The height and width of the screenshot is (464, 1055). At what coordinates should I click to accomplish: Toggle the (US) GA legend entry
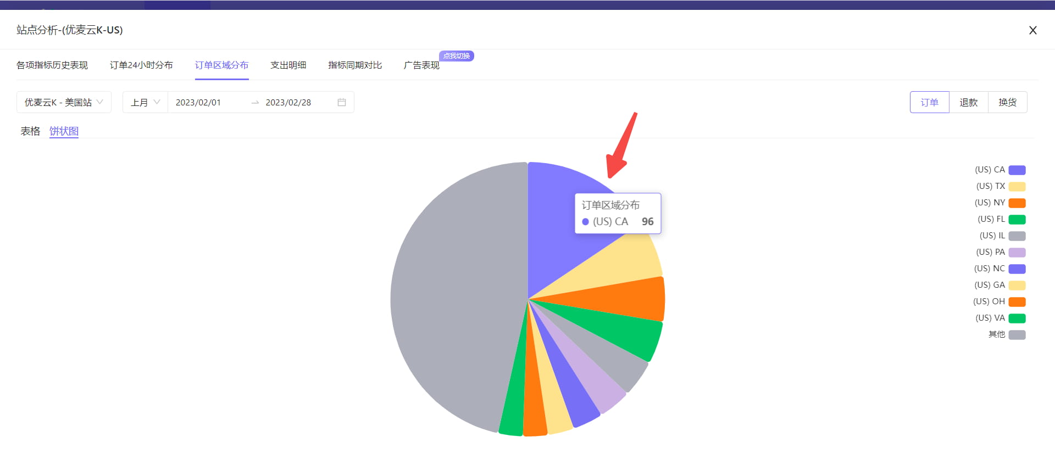tap(1000, 285)
